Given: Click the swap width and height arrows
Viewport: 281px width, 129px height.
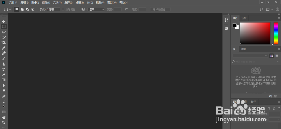Looking at the screenshot, I should (x=126, y=9).
